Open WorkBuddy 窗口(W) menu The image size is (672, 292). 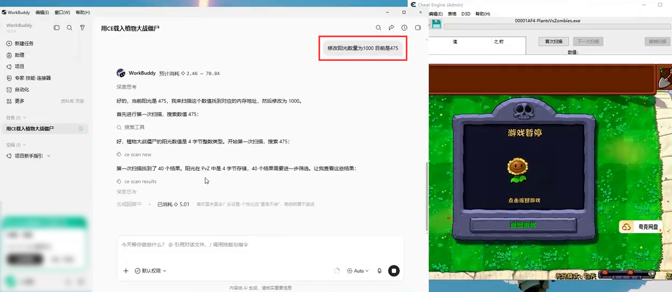pyautogui.click(x=63, y=12)
